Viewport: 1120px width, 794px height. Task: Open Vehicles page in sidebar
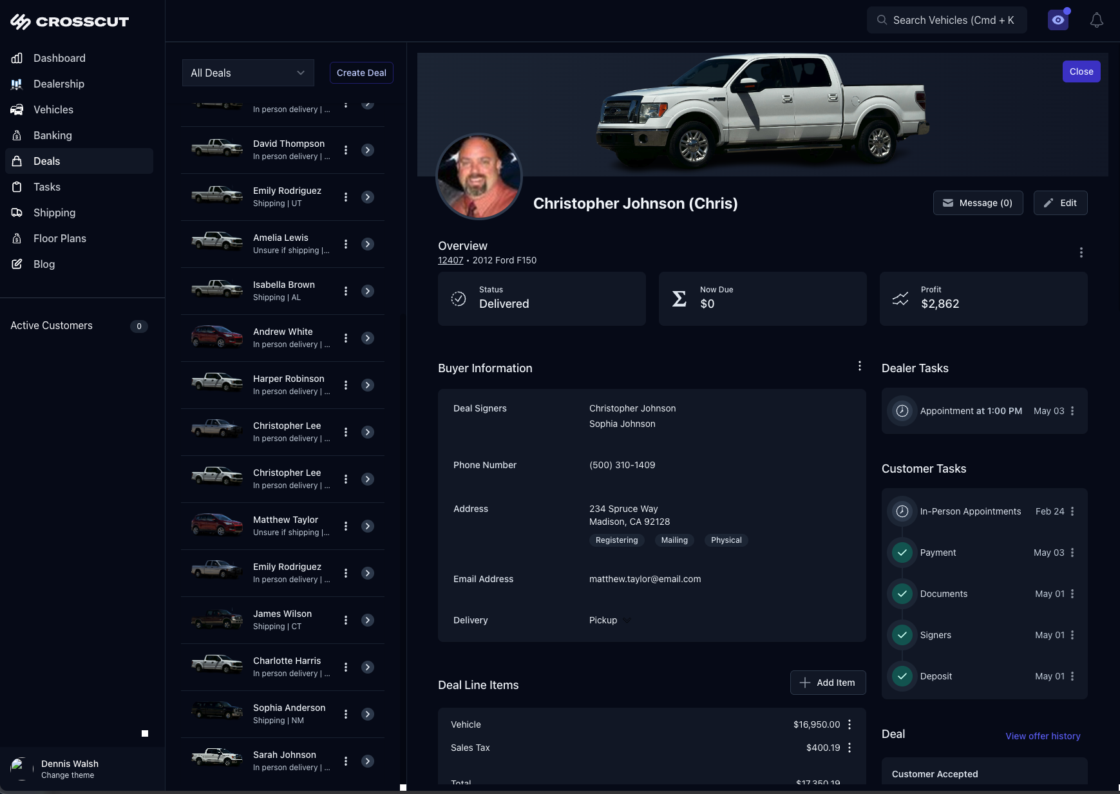[x=53, y=109]
